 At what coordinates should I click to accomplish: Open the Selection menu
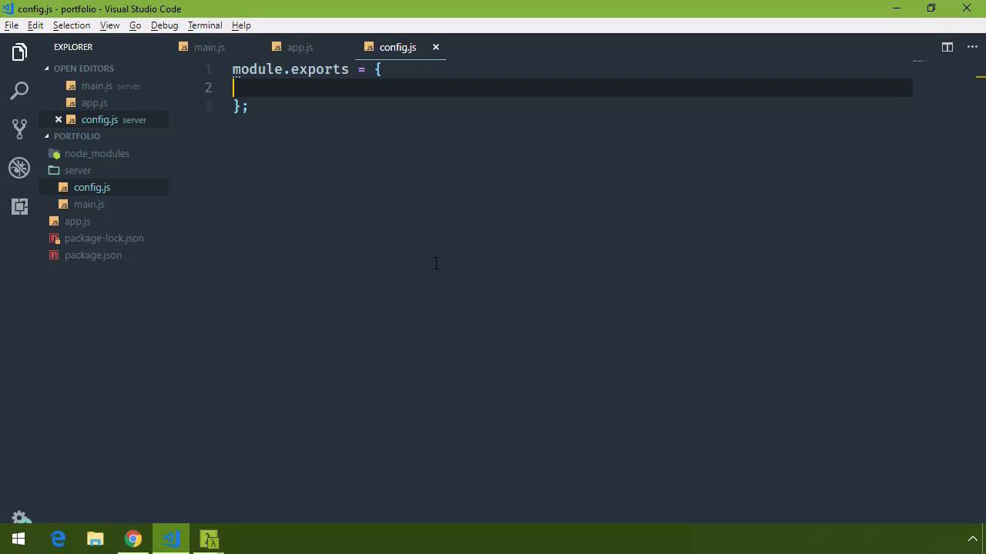tap(72, 25)
